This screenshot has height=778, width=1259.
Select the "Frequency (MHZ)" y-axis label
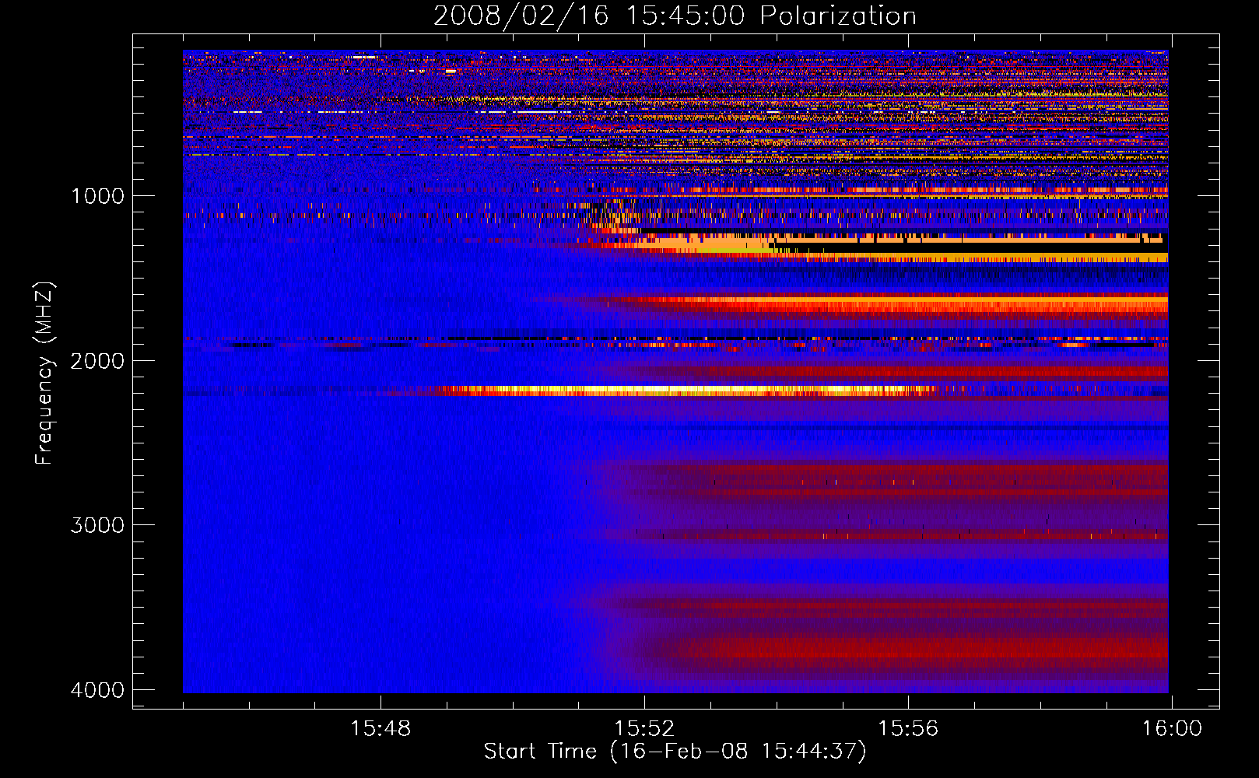(45, 373)
